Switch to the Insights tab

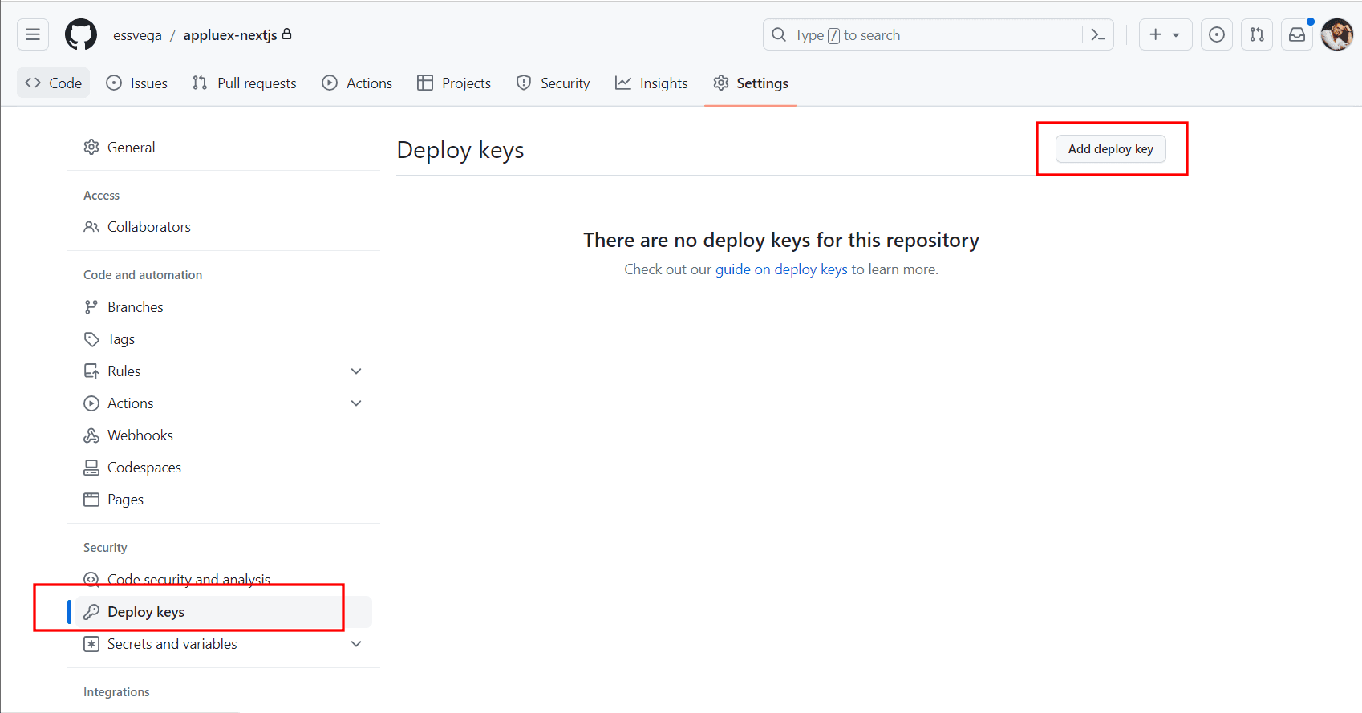(x=651, y=83)
